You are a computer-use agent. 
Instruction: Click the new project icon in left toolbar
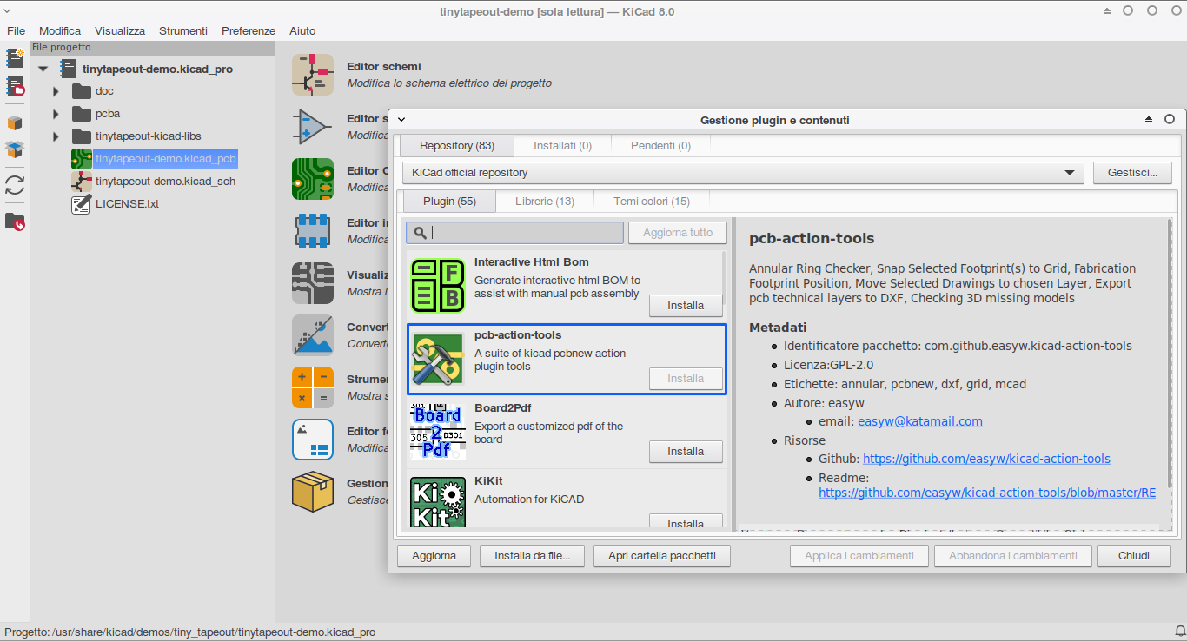pos(15,58)
